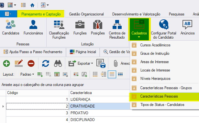This screenshot has width=199, height=123.
Task: Click the edit record pencil icon
Action: 19,63
